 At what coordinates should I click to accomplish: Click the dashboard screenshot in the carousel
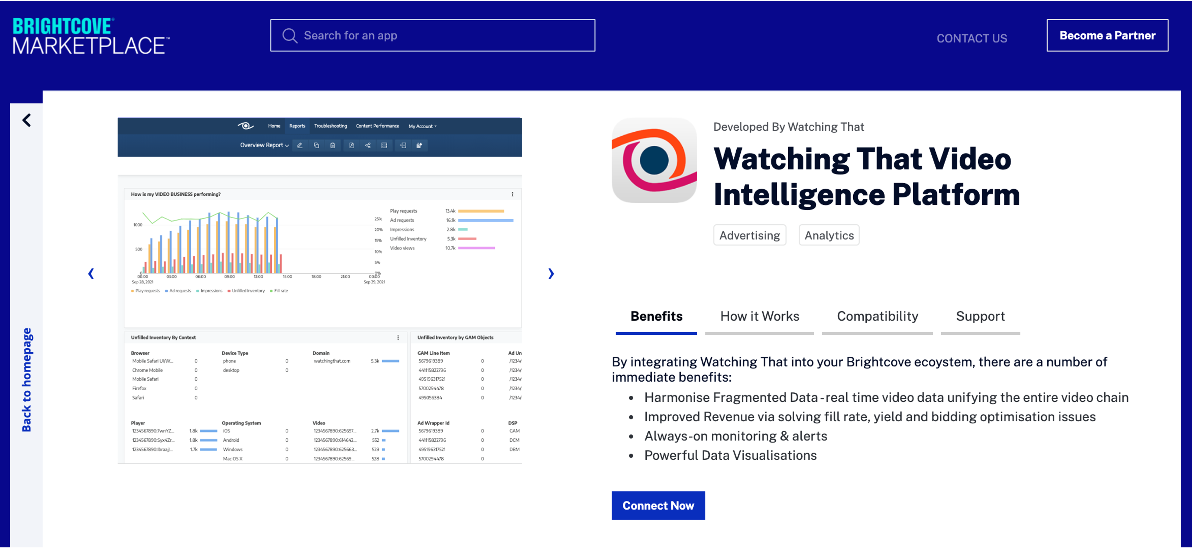(320, 291)
